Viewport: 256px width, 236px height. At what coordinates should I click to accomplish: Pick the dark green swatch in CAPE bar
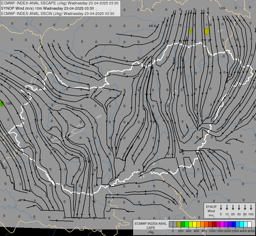coord(183,224)
